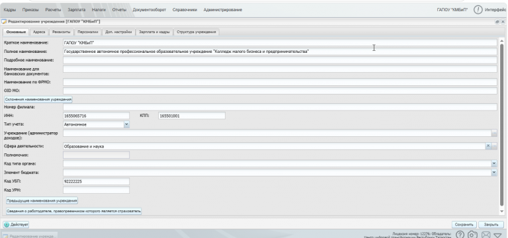
Task: Switch to the Персоналии tab
Action: 88,32
